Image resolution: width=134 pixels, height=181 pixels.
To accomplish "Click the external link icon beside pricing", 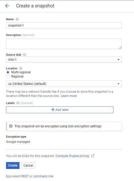I will click(93, 156).
